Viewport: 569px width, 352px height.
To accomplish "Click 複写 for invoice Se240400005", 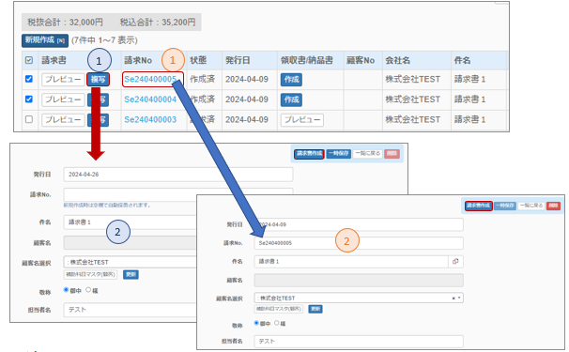I will pos(98,80).
